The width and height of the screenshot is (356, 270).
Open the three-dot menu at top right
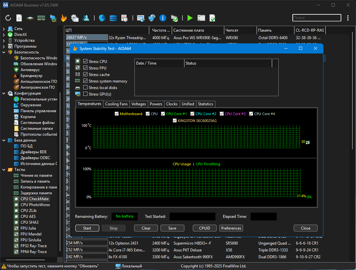pos(348,18)
